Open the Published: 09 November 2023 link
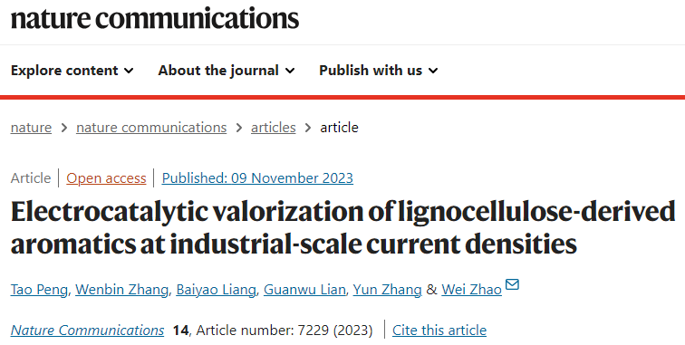This screenshot has width=685, height=345. click(x=257, y=178)
